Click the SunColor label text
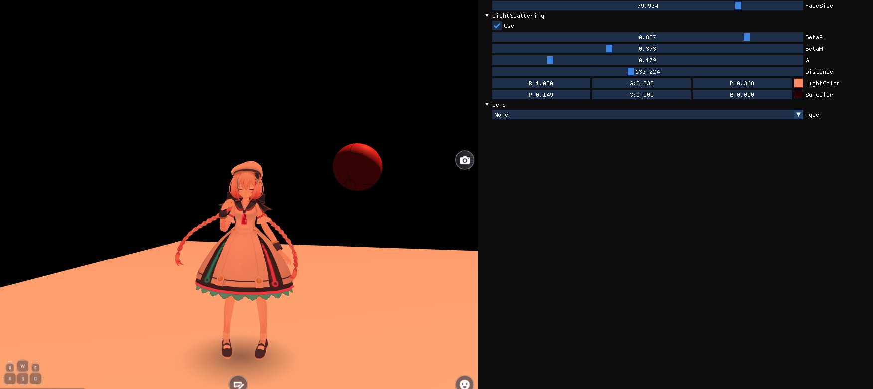The width and height of the screenshot is (873, 389). [x=819, y=95]
